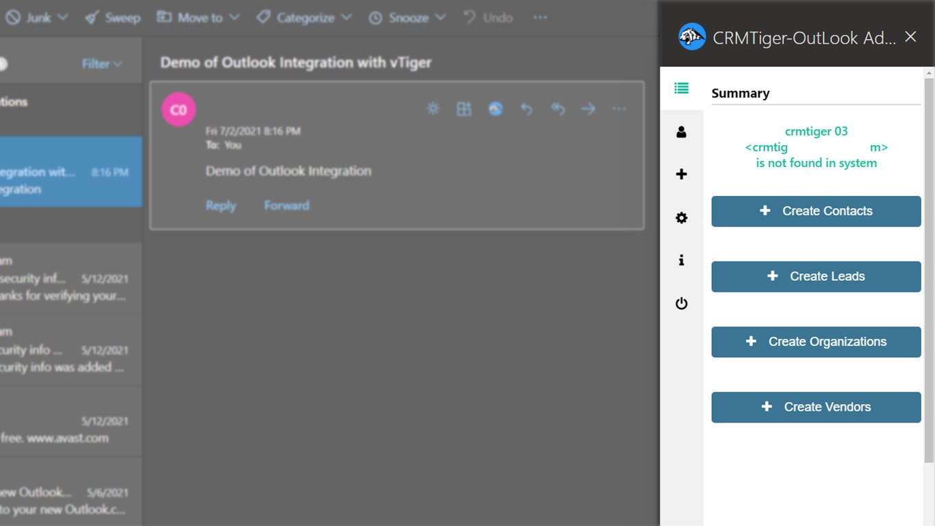Open the email mentioning www.avast.com

pos(71,421)
